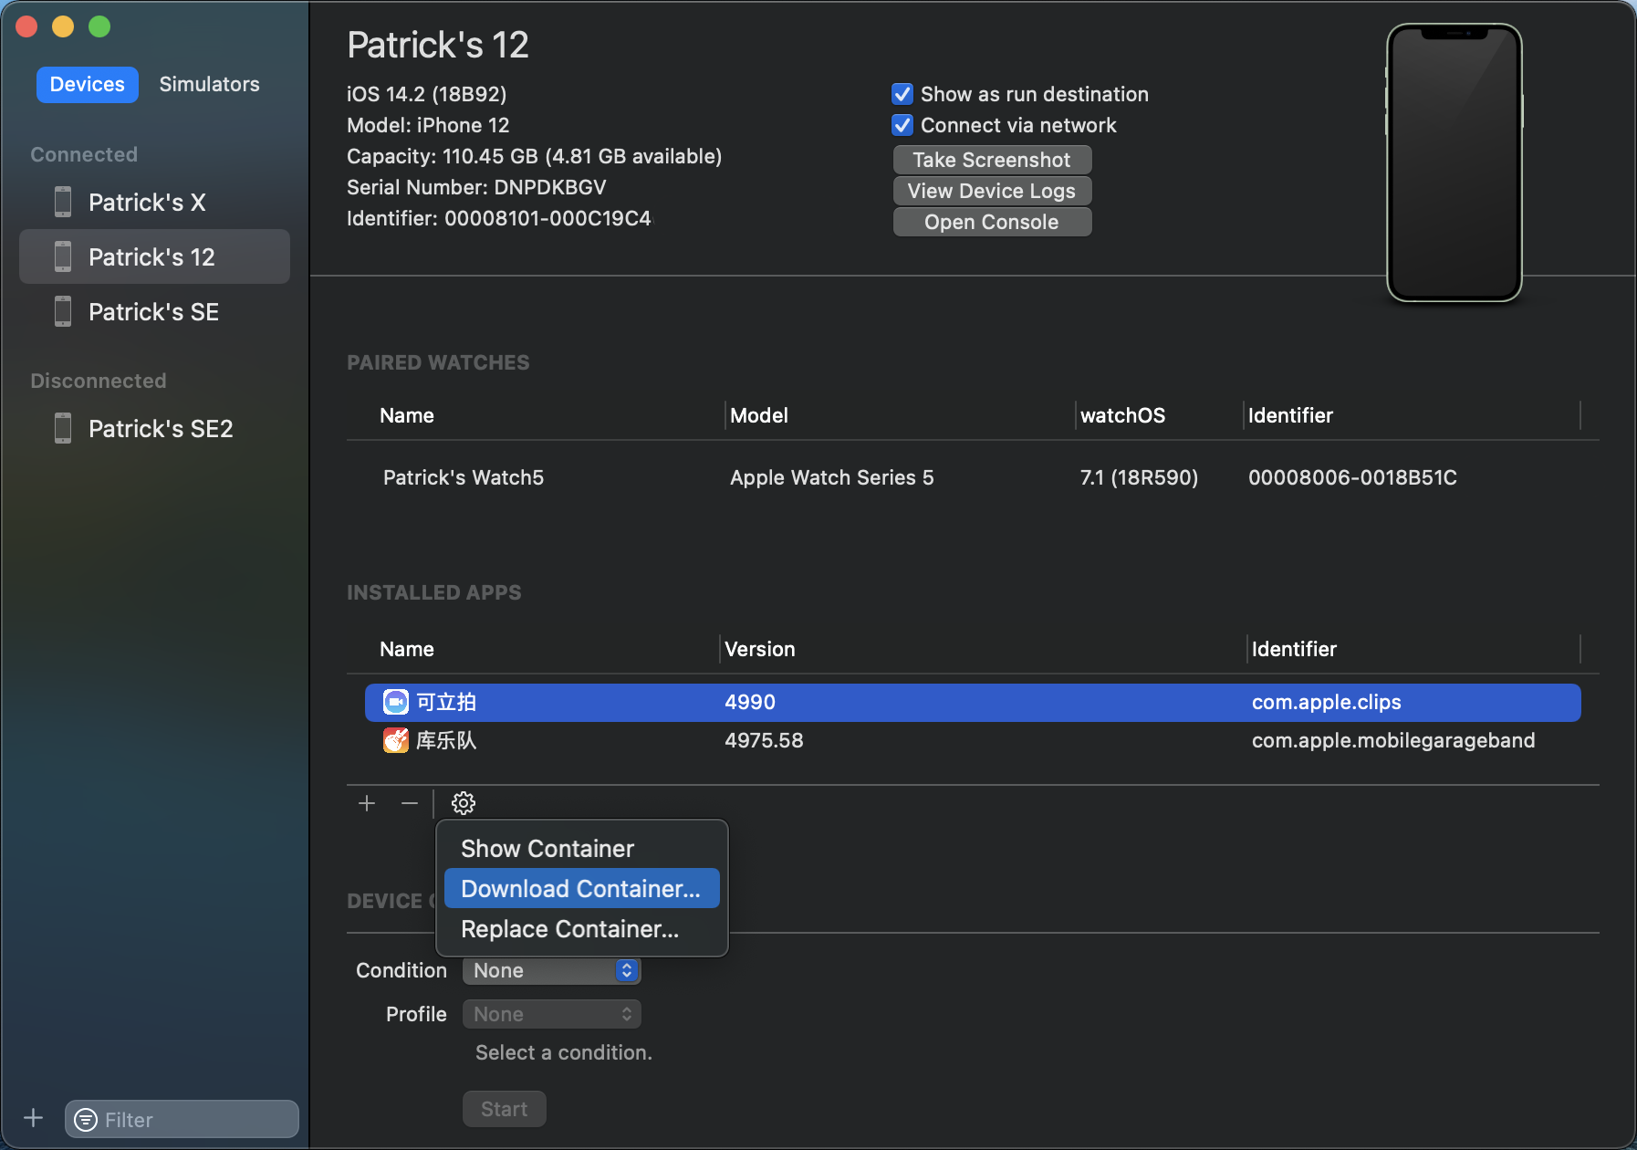The height and width of the screenshot is (1150, 1637).
Task: Select Show Container menu item
Action: tap(547, 849)
